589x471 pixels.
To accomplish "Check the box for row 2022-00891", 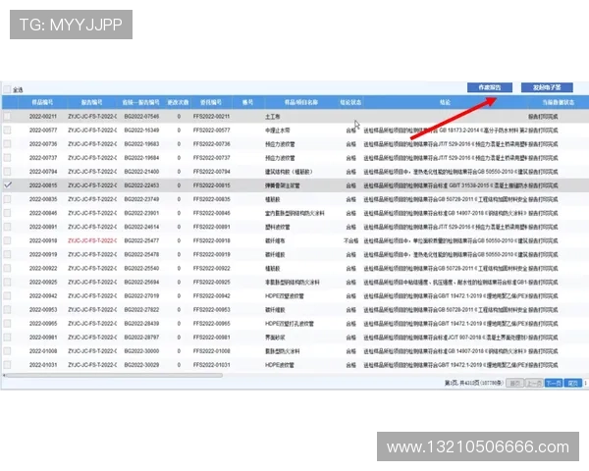I will 7,227.
